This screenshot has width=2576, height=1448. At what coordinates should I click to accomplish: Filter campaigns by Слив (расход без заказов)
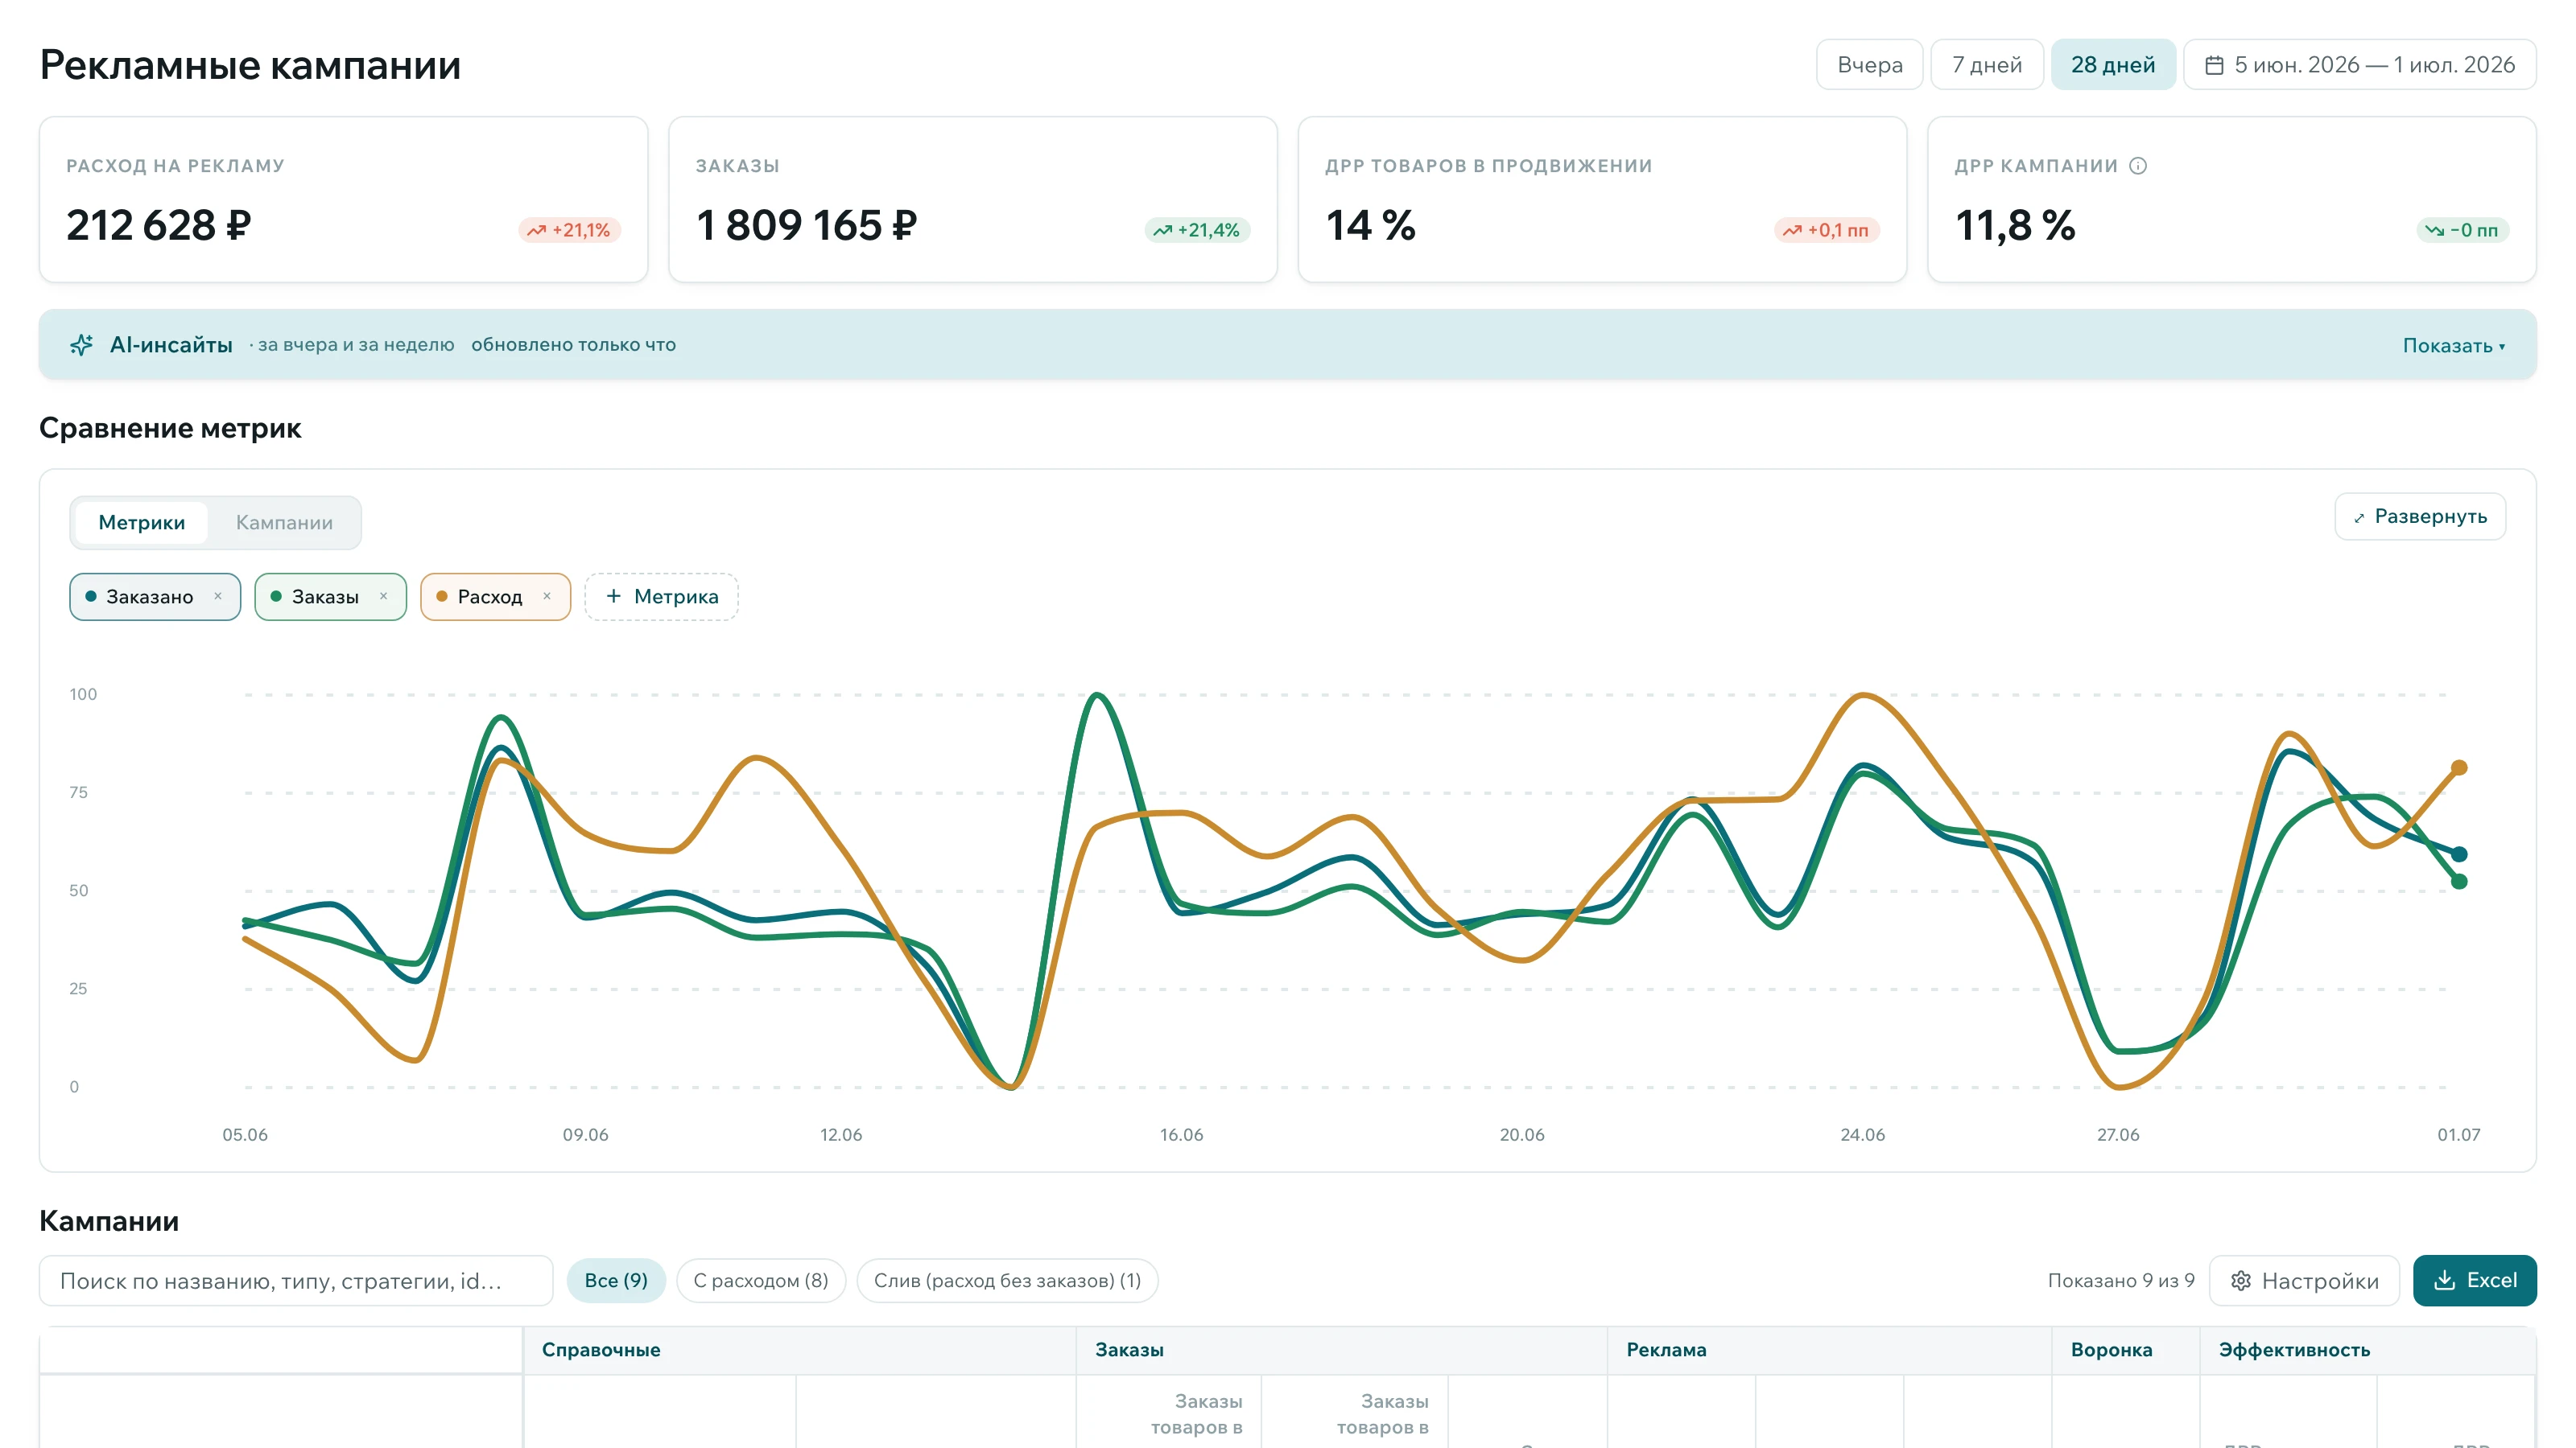(1007, 1280)
